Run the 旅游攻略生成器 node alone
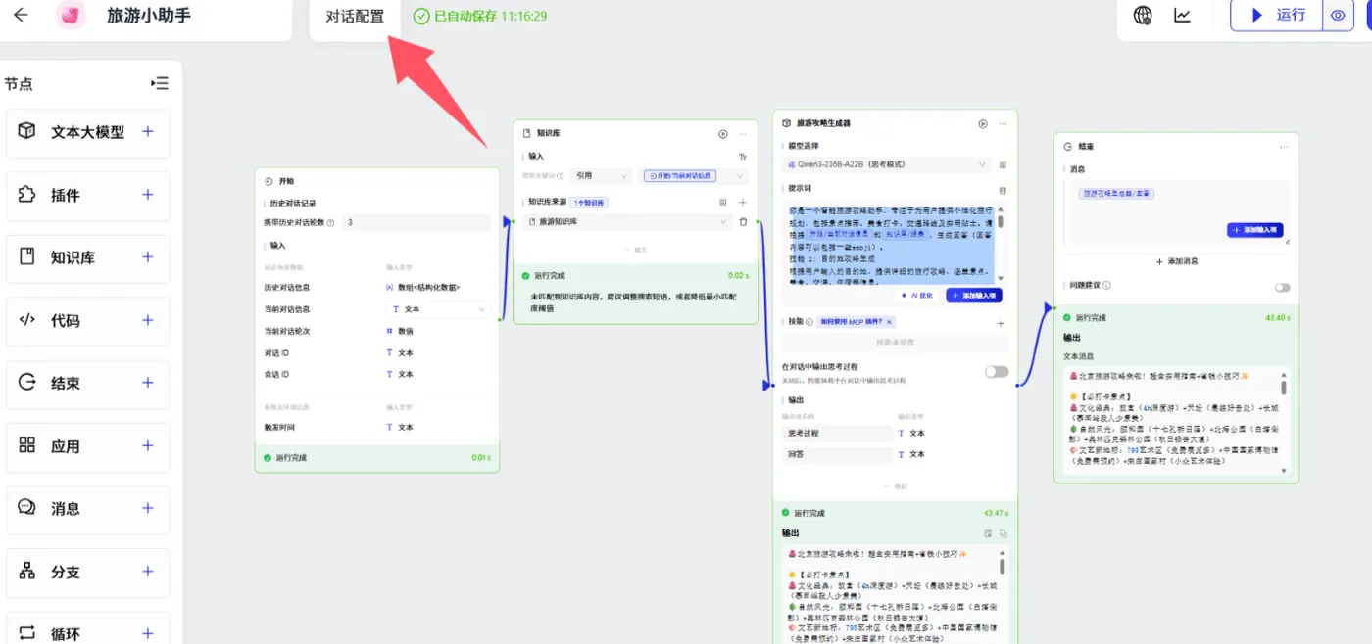Viewport: 1372px width, 644px height. [983, 124]
